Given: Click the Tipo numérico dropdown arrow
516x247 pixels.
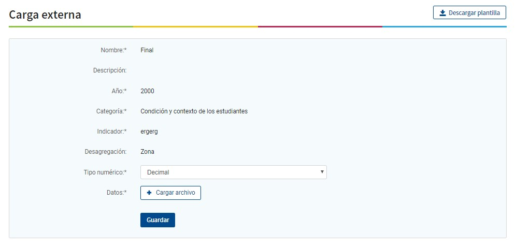Looking at the screenshot, I should pos(322,172).
